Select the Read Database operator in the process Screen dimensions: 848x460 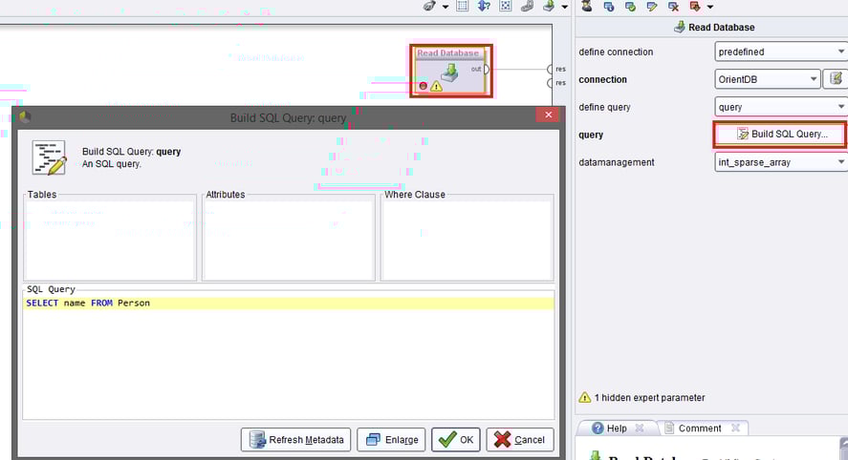[451, 71]
